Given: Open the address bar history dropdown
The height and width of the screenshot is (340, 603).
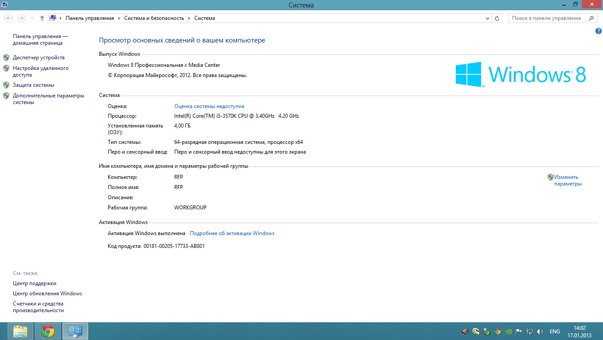Looking at the screenshot, I should point(488,19).
